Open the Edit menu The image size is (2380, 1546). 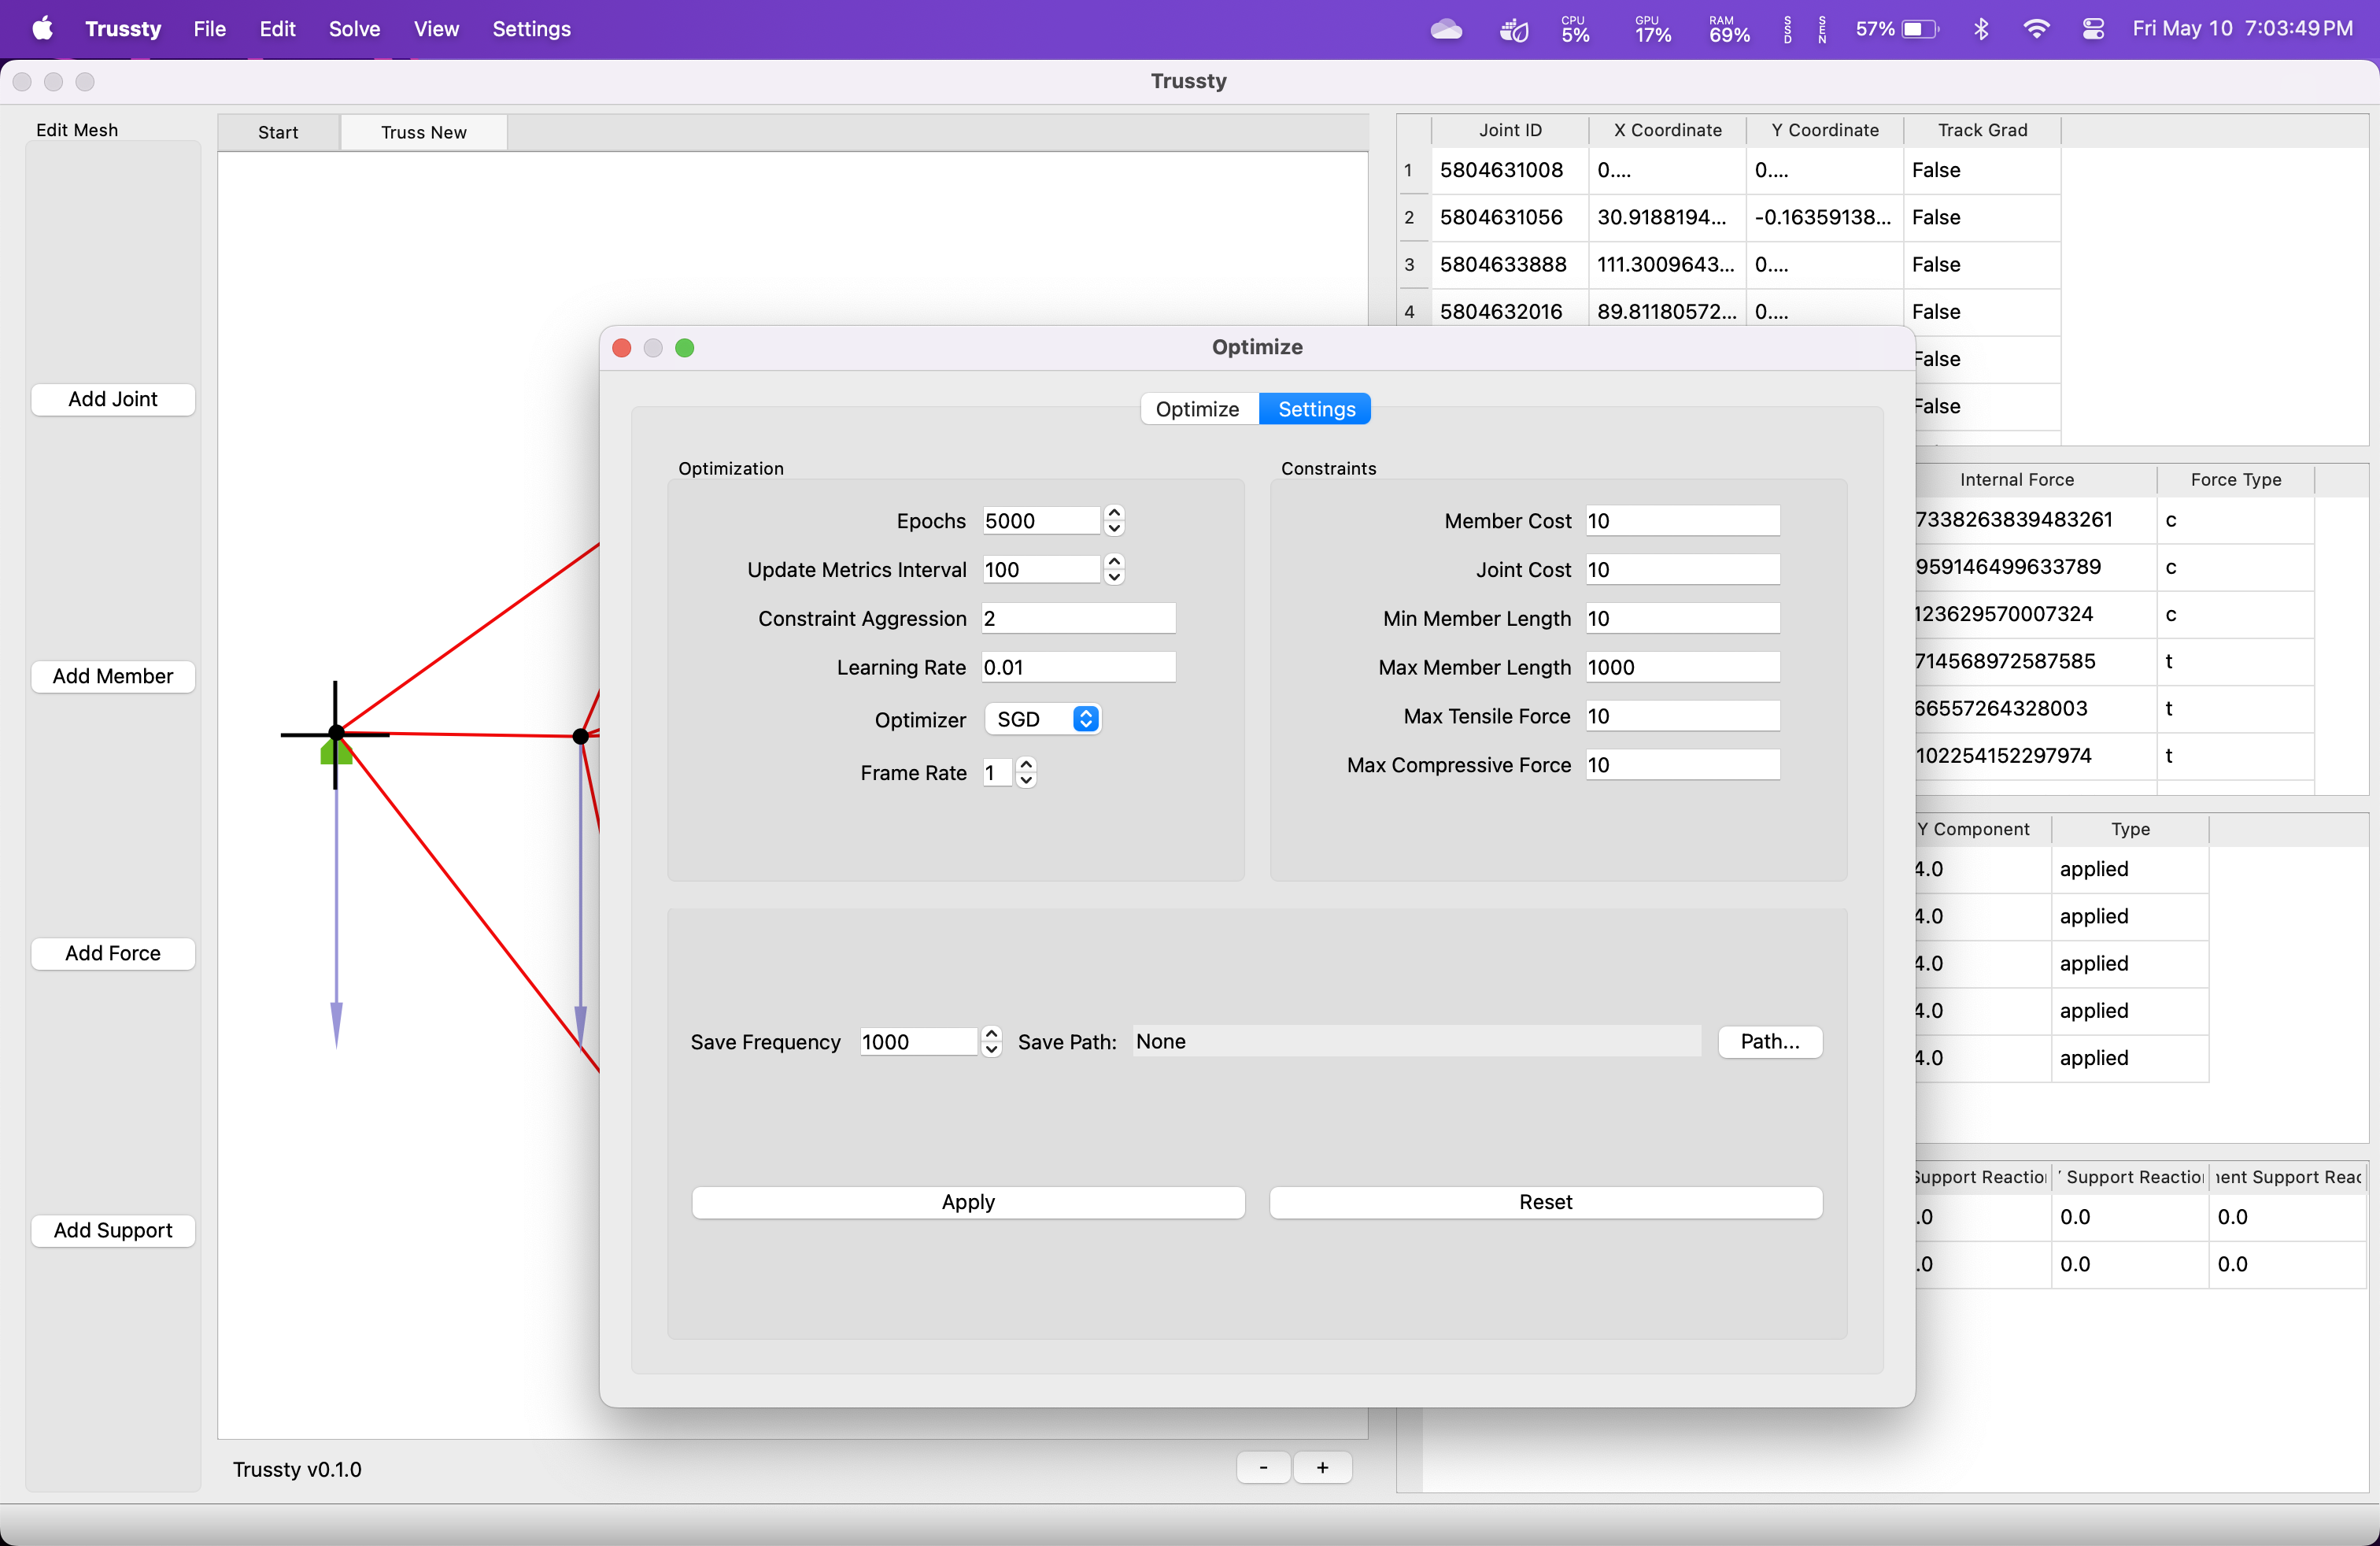click(277, 28)
